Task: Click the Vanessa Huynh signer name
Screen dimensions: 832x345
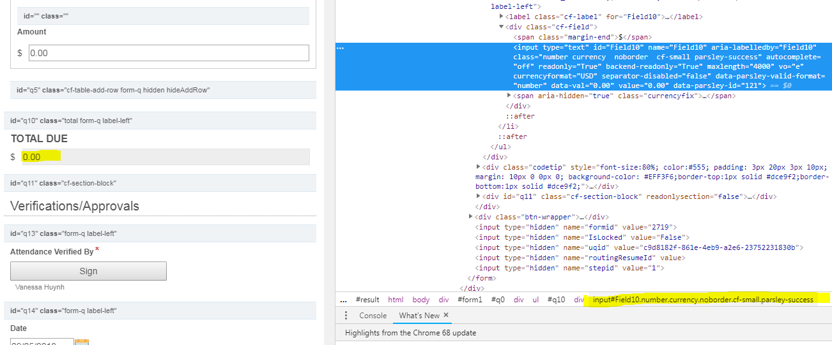Action: pyautogui.click(x=40, y=287)
